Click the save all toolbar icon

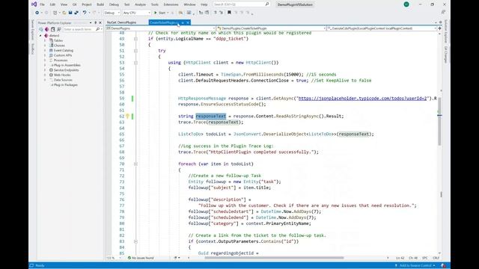click(x=76, y=13)
